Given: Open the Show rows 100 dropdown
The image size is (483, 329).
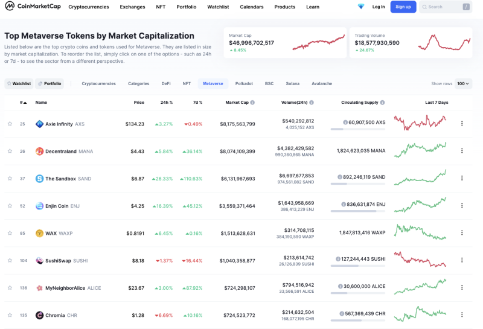Looking at the screenshot, I should (463, 83).
